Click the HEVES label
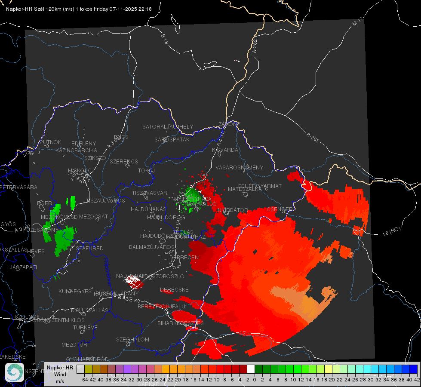This screenshot has height=387, width=421. (36, 251)
